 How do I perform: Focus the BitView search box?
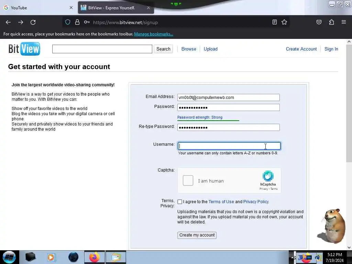pos(102,49)
